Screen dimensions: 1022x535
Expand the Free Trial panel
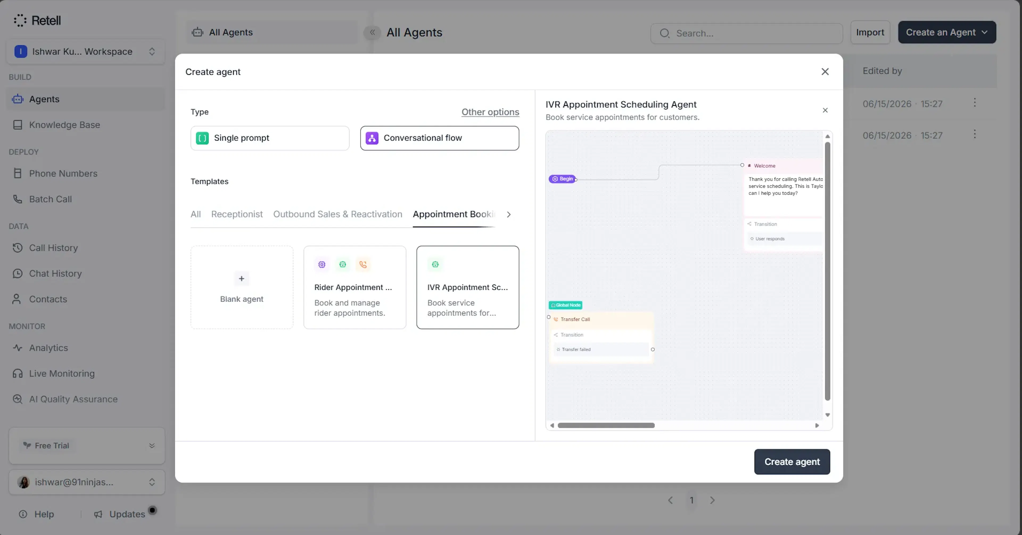point(151,446)
